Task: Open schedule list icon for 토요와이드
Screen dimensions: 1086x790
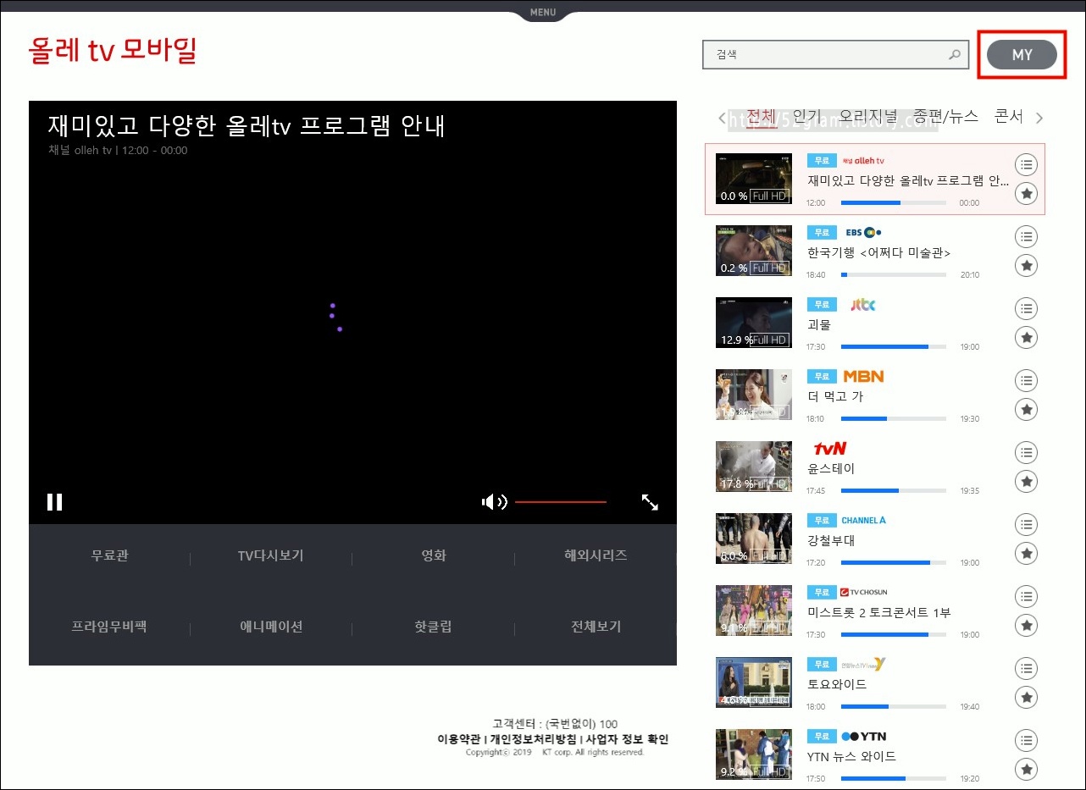Action: (x=1026, y=669)
